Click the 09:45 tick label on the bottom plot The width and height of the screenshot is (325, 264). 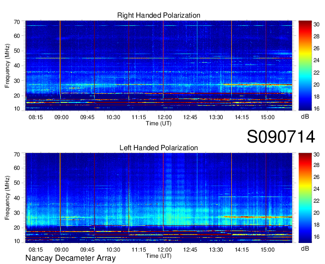tap(87, 250)
